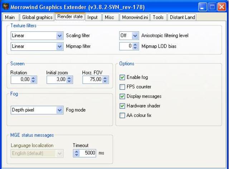
Task: Select the Morrowind.ini tab
Action: (x=135, y=17)
